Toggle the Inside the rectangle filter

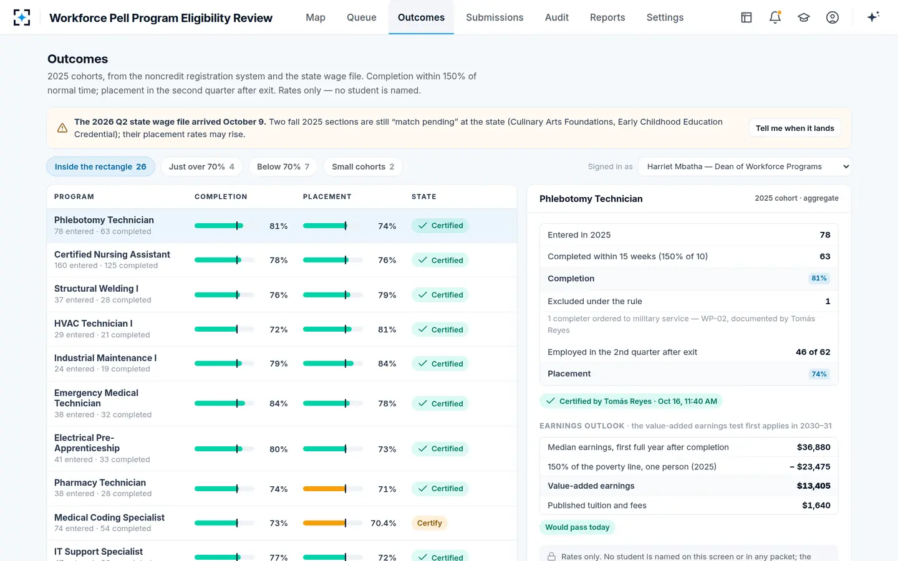(x=100, y=166)
